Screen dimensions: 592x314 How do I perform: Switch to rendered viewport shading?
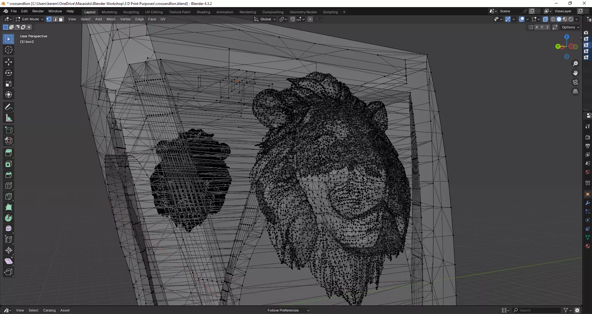(571, 19)
